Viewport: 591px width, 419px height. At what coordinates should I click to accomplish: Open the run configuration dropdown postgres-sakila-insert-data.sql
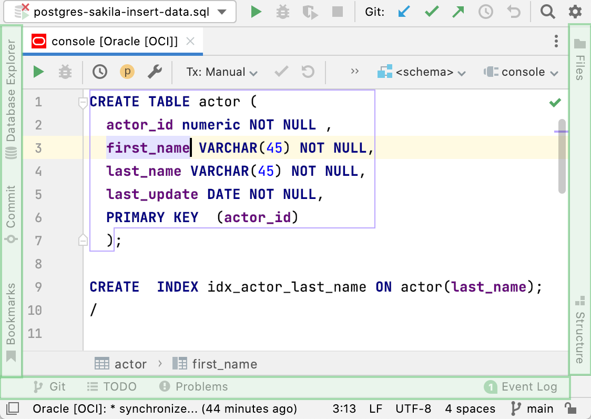pos(122,12)
